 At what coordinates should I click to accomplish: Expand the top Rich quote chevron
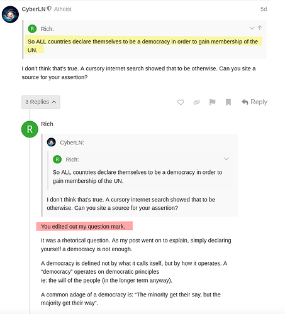point(252,28)
